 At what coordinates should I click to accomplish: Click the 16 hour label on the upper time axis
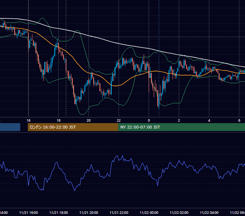pyautogui.click(x=28, y=121)
